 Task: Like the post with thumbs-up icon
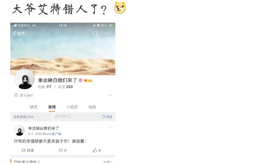coord(95,150)
